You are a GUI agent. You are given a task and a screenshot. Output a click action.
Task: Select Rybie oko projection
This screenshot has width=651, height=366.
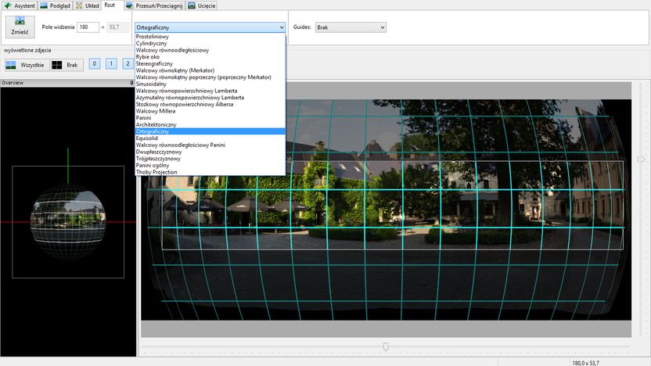pos(210,57)
